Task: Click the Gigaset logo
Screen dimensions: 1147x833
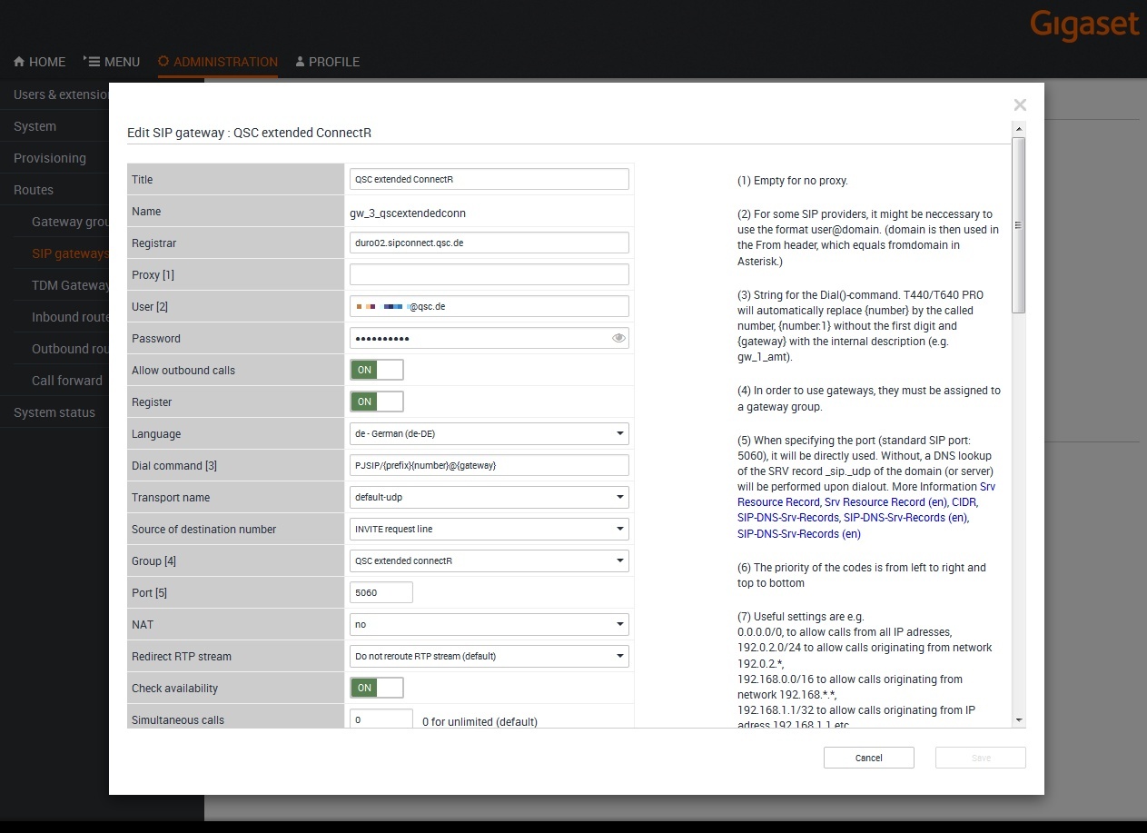Action: (1084, 25)
